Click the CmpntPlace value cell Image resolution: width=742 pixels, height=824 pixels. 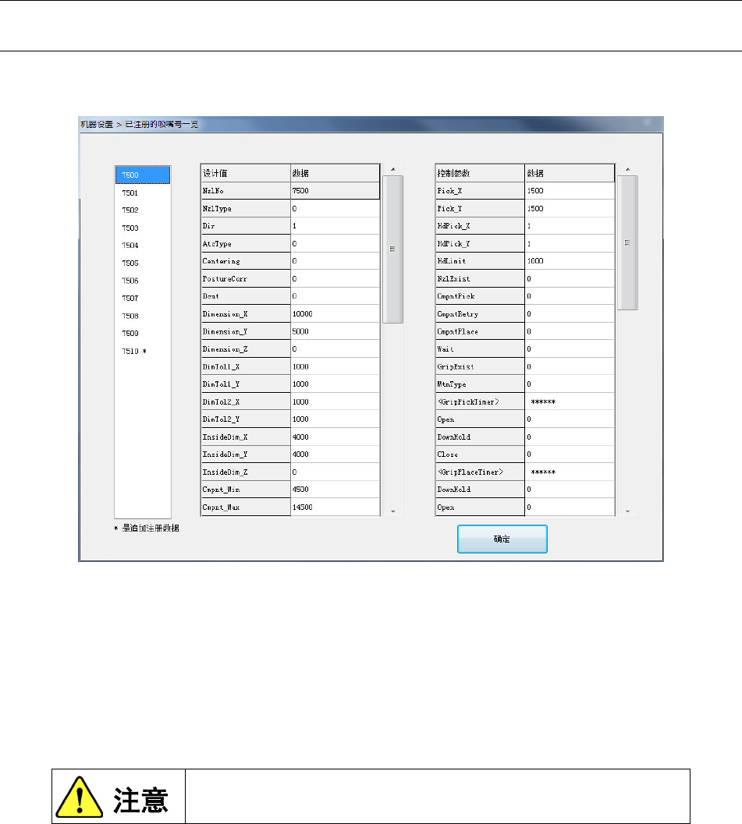[570, 331]
